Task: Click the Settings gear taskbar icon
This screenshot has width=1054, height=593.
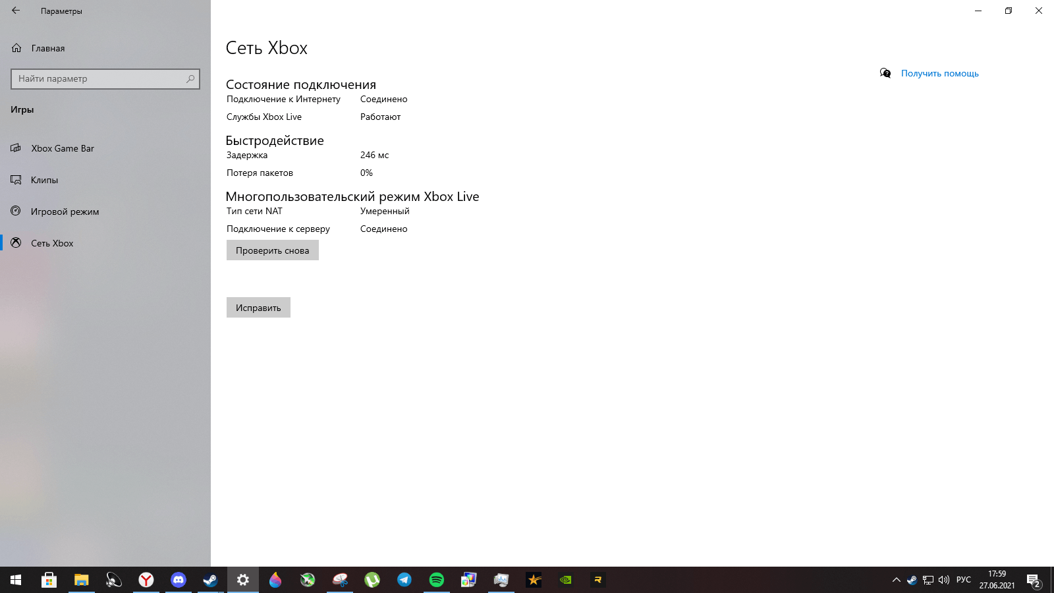Action: tap(243, 580)
